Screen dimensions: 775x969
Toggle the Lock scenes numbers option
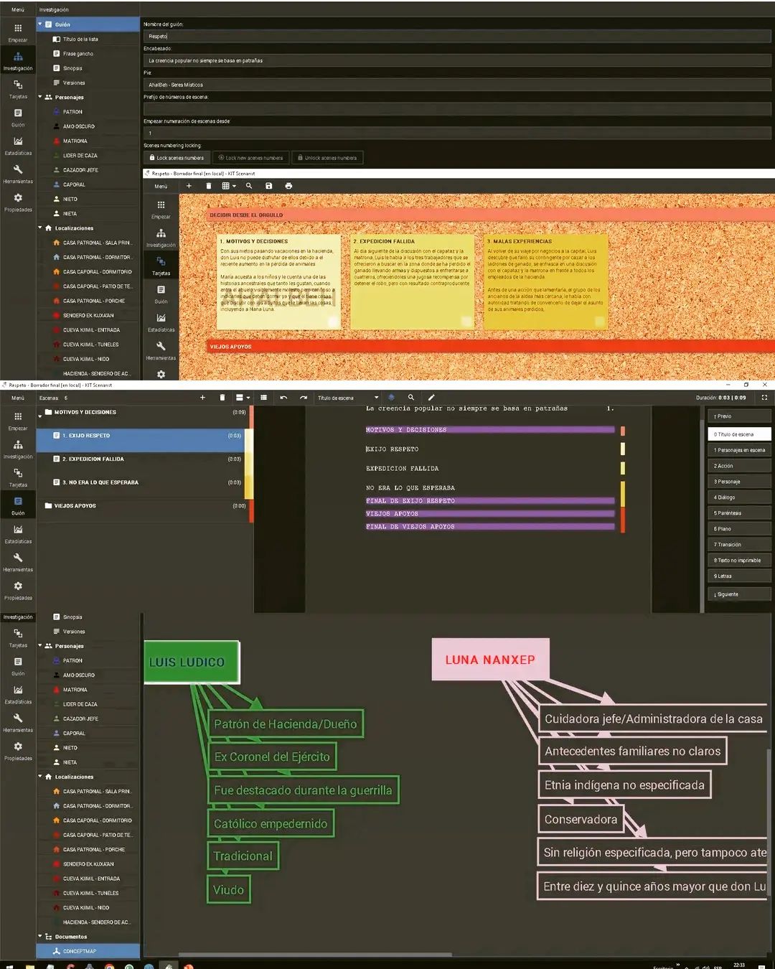click(177, 158)
